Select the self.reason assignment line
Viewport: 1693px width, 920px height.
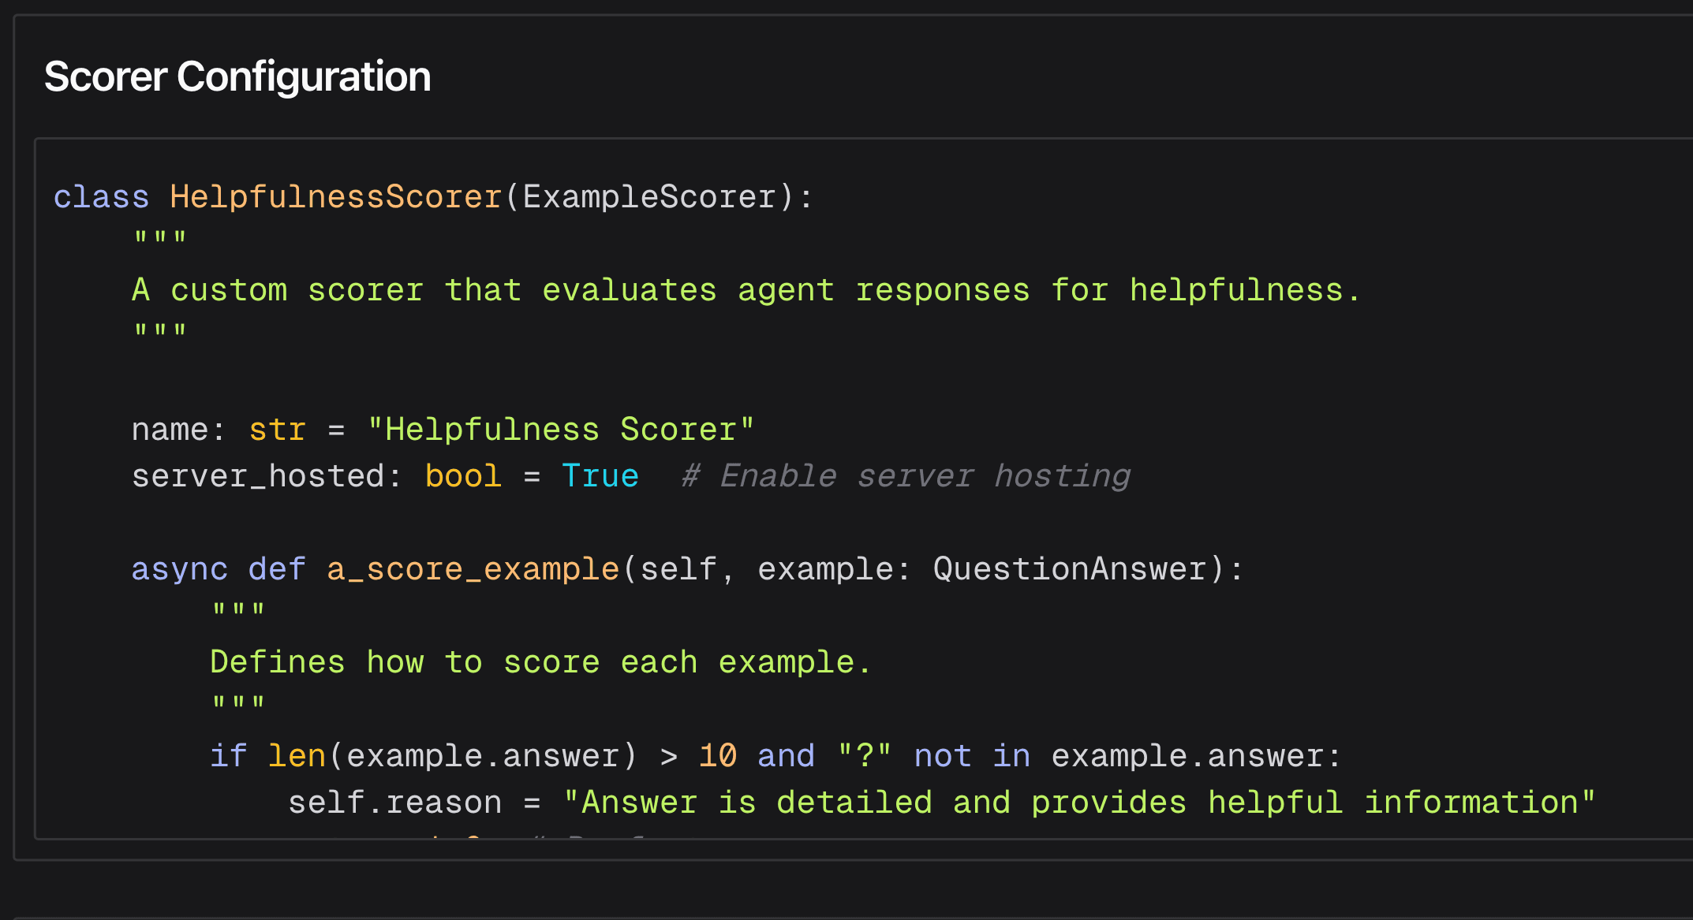tap(394, 801)
